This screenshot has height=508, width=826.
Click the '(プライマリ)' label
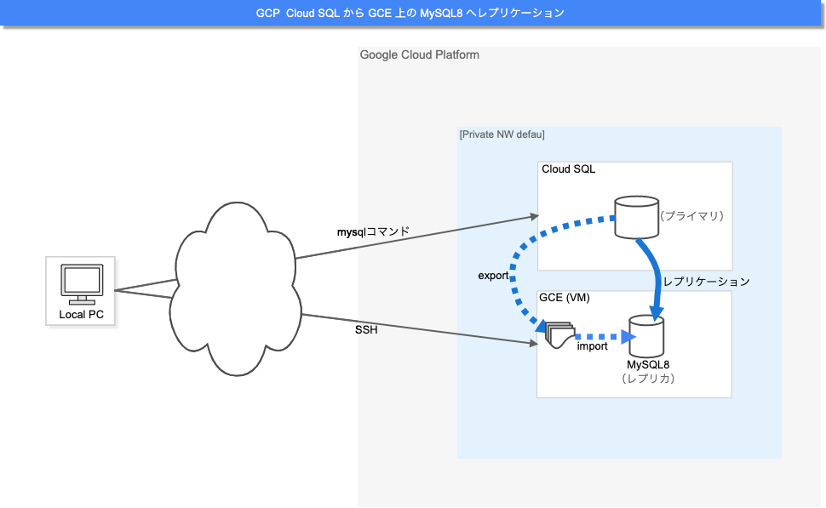(x=691, y=216)
